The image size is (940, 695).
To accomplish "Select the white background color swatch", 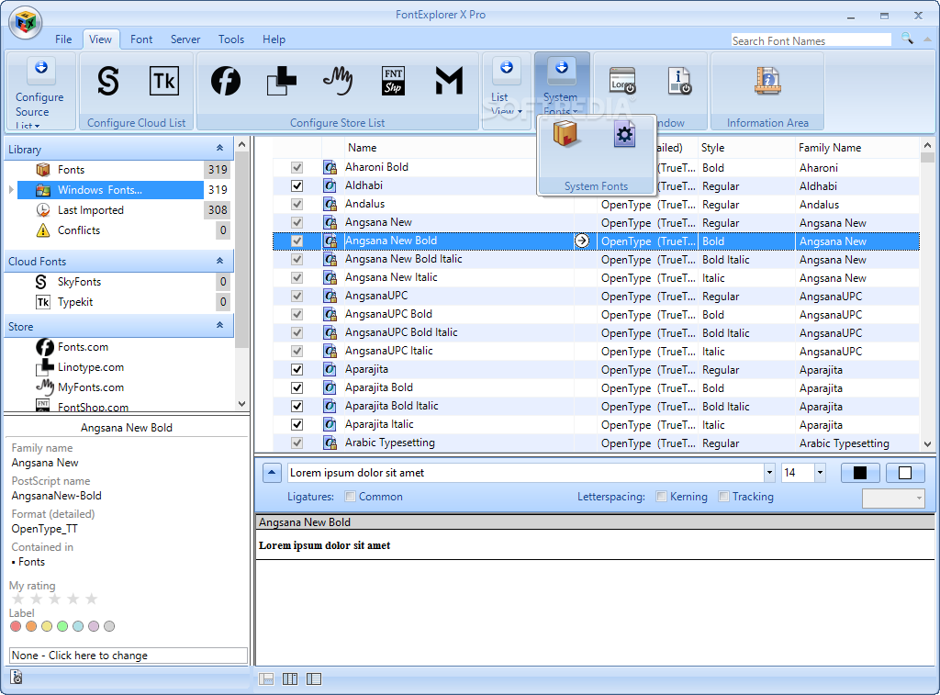I will (905, 473).
